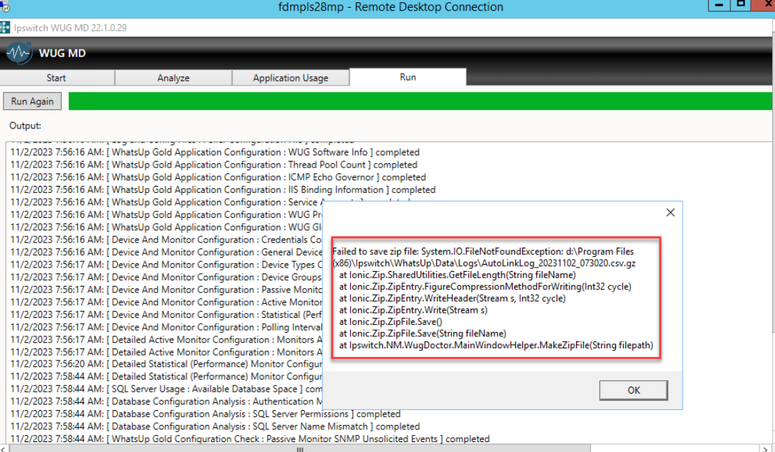
Task: Click the green progress bar
Action: [x=419, y=101]
